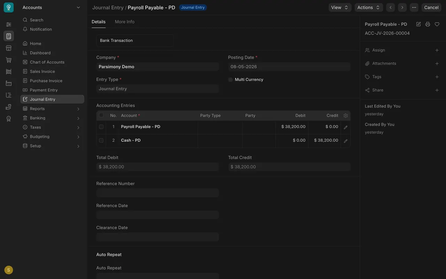Open the three-dots more menu
Screen dimensions: 446x279
pos(414,7)
